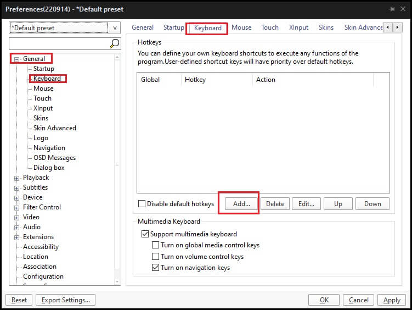
Task: Click the Add... hotkey button
Action: [241, 204]
